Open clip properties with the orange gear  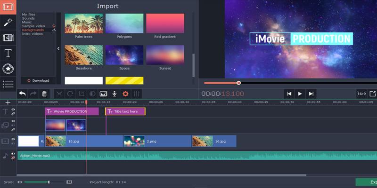click(x=125, y=94)
